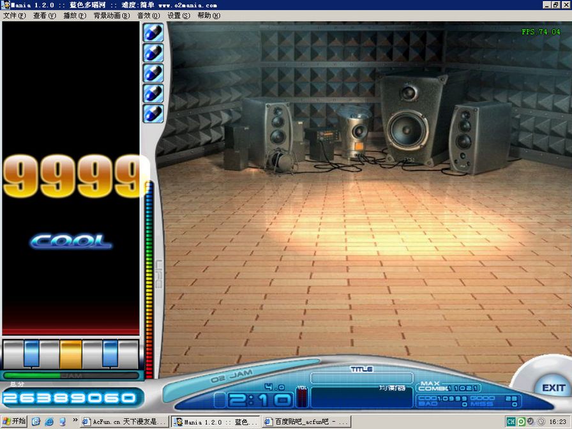
Task: Click the bottom blue pill icon
Action: (153, 114)
